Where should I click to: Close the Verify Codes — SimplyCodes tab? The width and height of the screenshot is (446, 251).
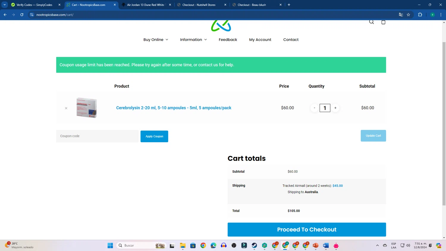[x=59, y=5]
